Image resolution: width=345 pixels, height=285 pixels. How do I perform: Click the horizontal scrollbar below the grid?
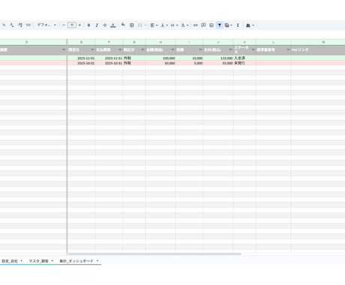(154, 254)
